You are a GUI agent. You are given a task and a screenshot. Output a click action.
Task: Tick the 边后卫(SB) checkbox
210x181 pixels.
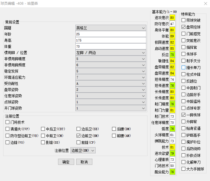tap(79, 129)
